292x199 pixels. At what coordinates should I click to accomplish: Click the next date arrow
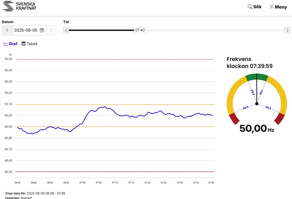pyautogui.click(x=51, y=30)
